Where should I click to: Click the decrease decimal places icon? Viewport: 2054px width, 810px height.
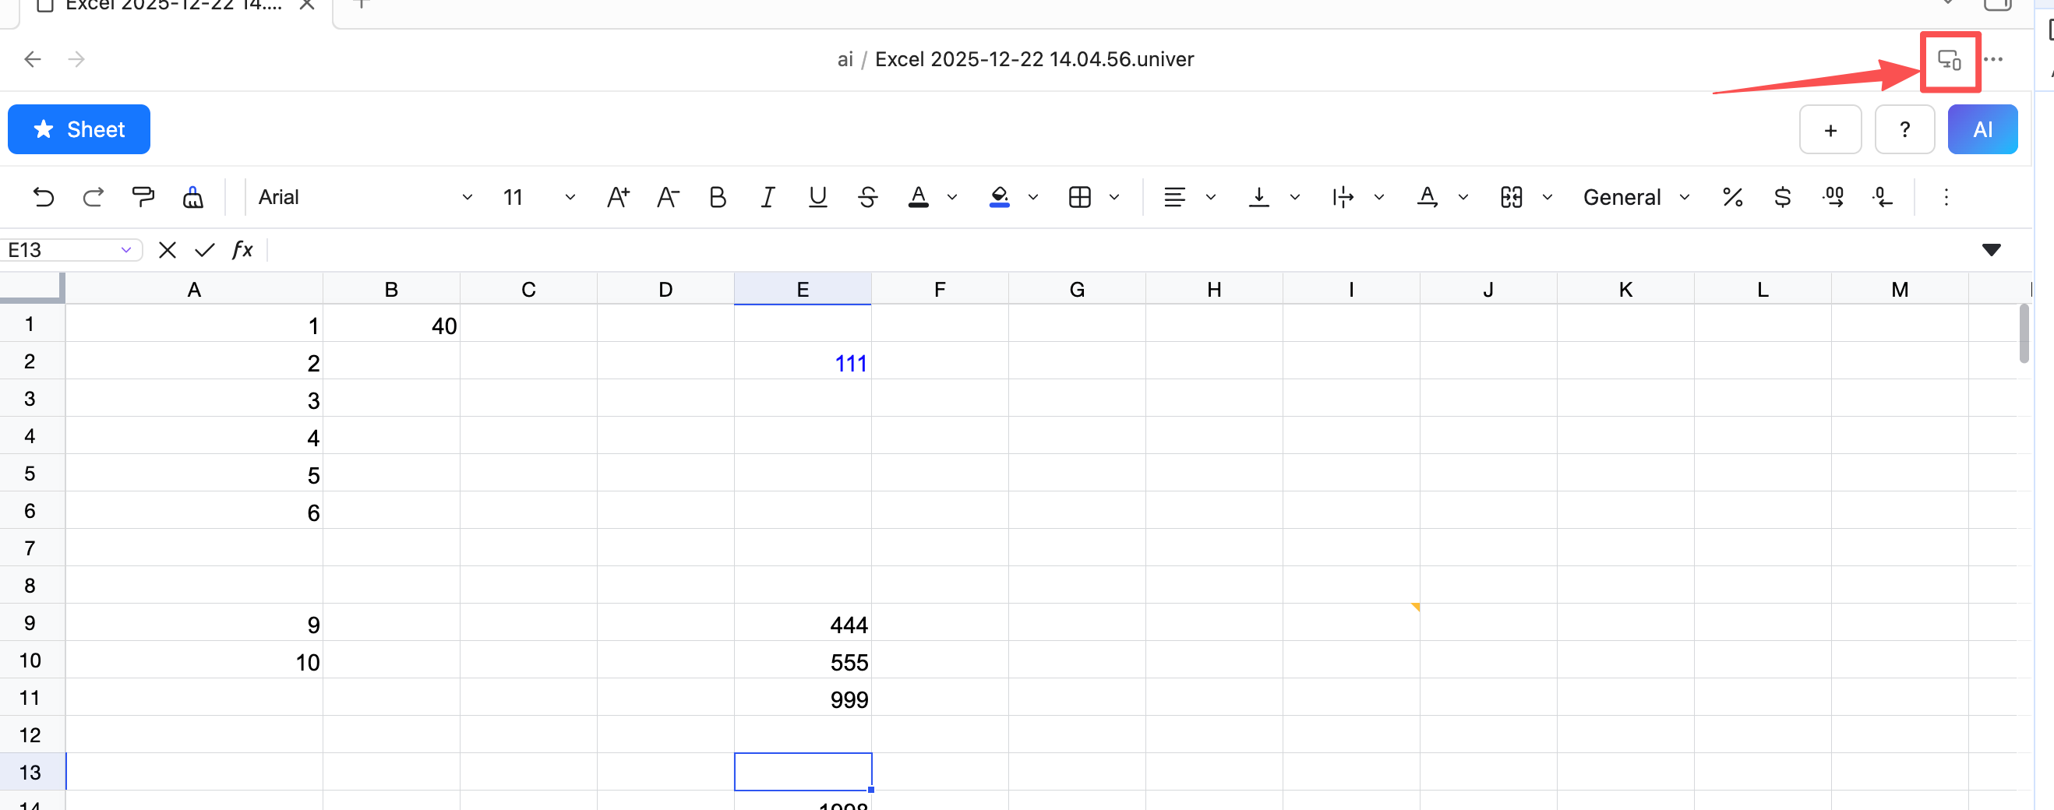pos(1883,197)
